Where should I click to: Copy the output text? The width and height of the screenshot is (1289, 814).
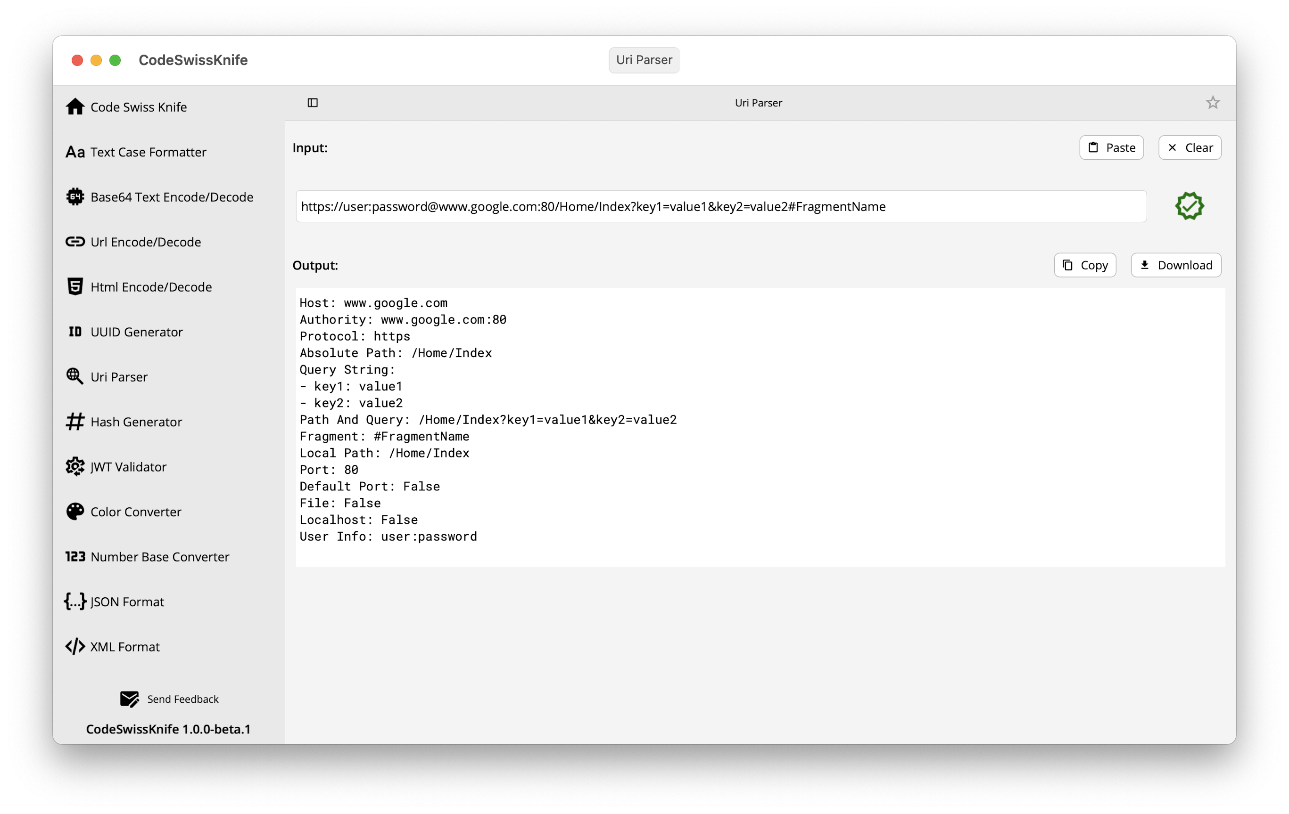(x=1084, y=265)
